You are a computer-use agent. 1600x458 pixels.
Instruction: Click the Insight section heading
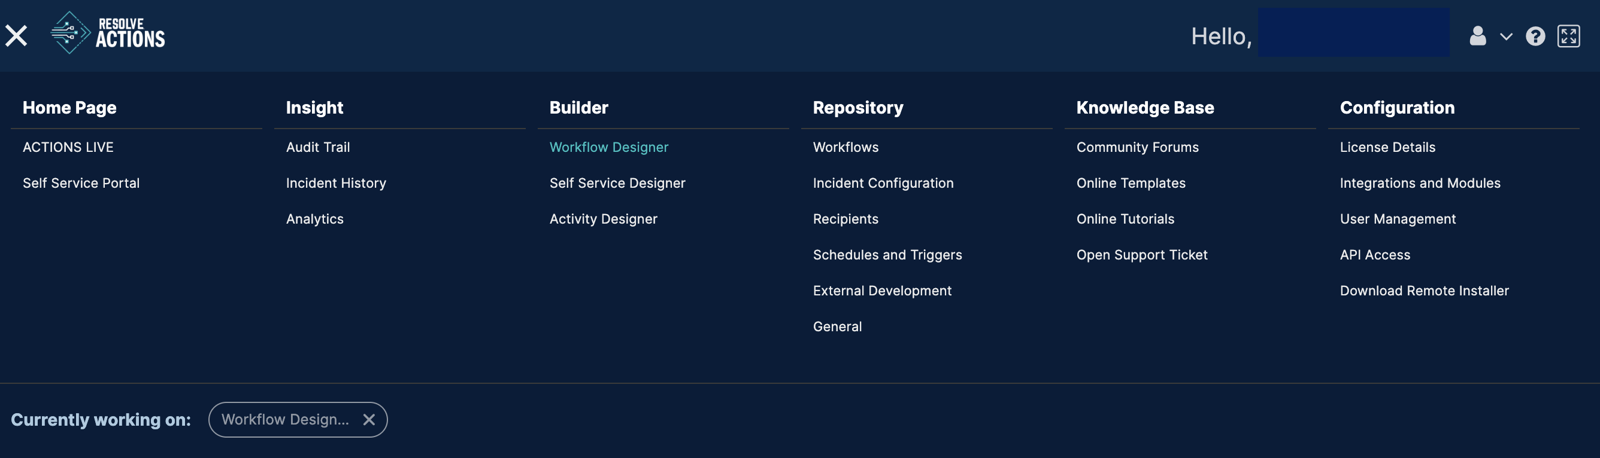(314, 108)
